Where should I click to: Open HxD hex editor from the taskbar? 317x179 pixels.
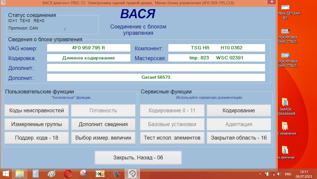click(100, 174)
